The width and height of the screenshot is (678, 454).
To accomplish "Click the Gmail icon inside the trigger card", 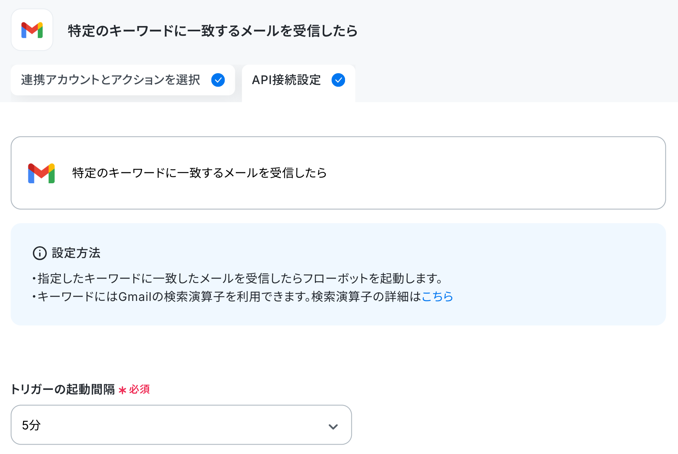I will tap(42, 173).
